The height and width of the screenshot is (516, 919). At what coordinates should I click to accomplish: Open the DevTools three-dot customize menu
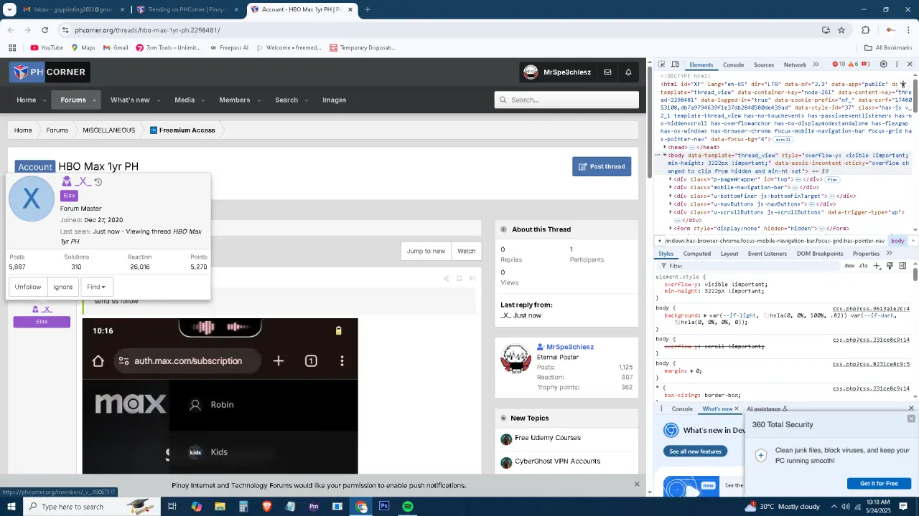897,64
